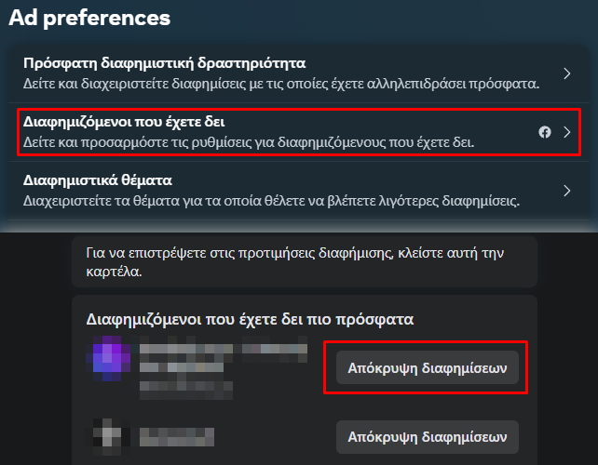Image resolution: width=598 pixels, height=465 pixels.
Task: Click the purple pixelated advertiser avatar
Action: coord(108,358)
